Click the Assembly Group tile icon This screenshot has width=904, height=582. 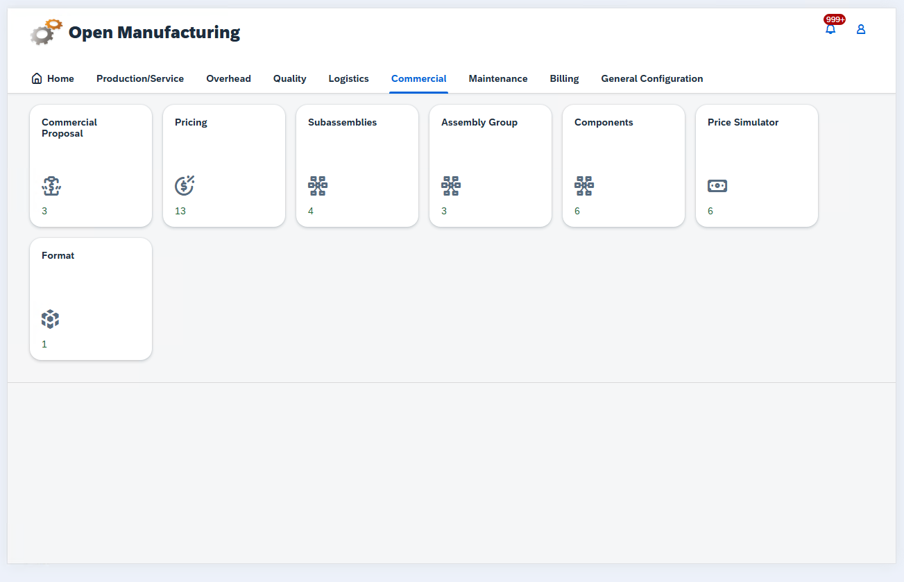pos(451,186)
